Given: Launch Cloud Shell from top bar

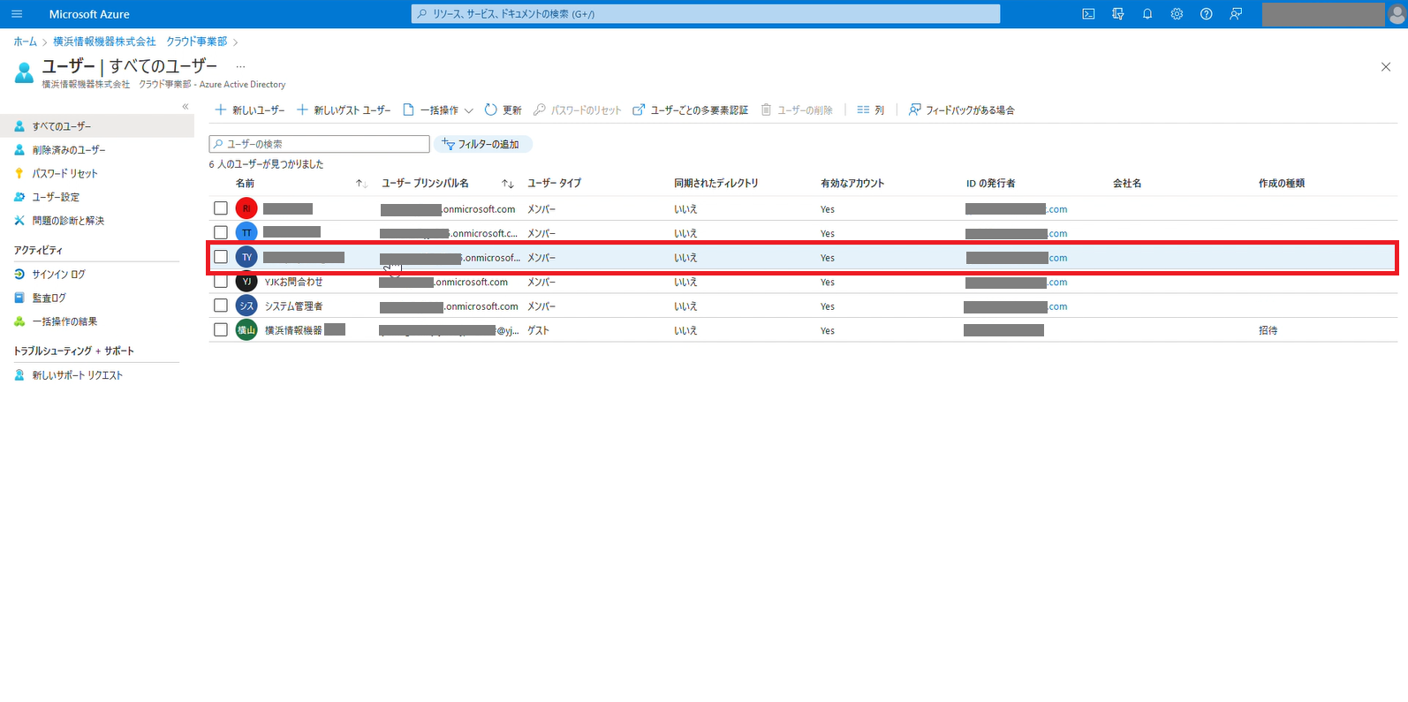Looking at the screenshot, I should pyautogui.click(x=1088, y=14).
